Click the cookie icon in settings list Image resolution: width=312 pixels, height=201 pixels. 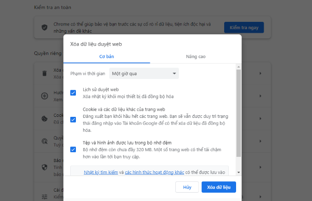pos(45,119)
